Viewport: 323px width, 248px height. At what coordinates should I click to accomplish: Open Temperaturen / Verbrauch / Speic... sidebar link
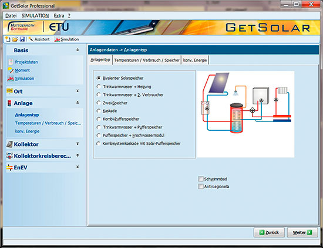pyautogui.click(x=48, y=123)
